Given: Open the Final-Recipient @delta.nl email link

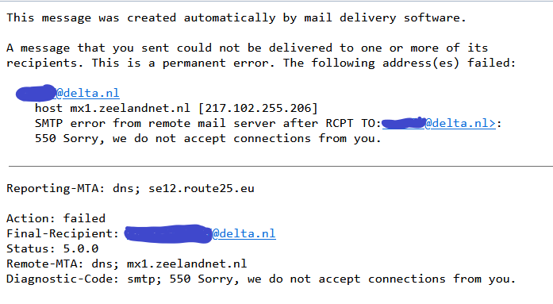Looking at the screenshot, I should [244, 233].
